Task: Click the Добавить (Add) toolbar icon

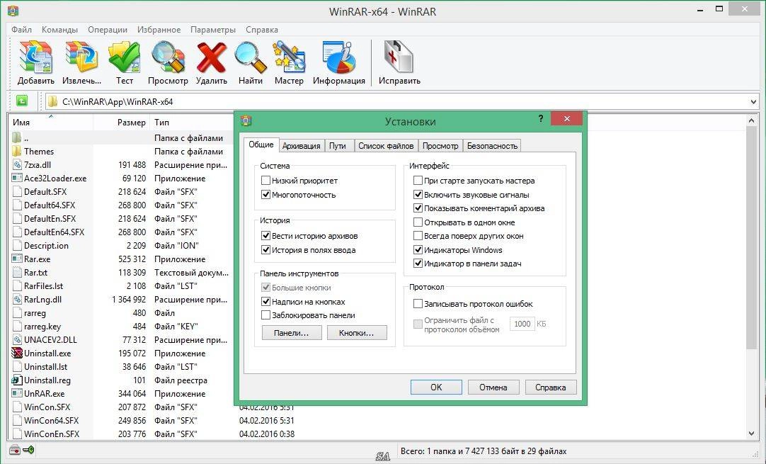Action: pyautogui.click(x=35, y=57)
